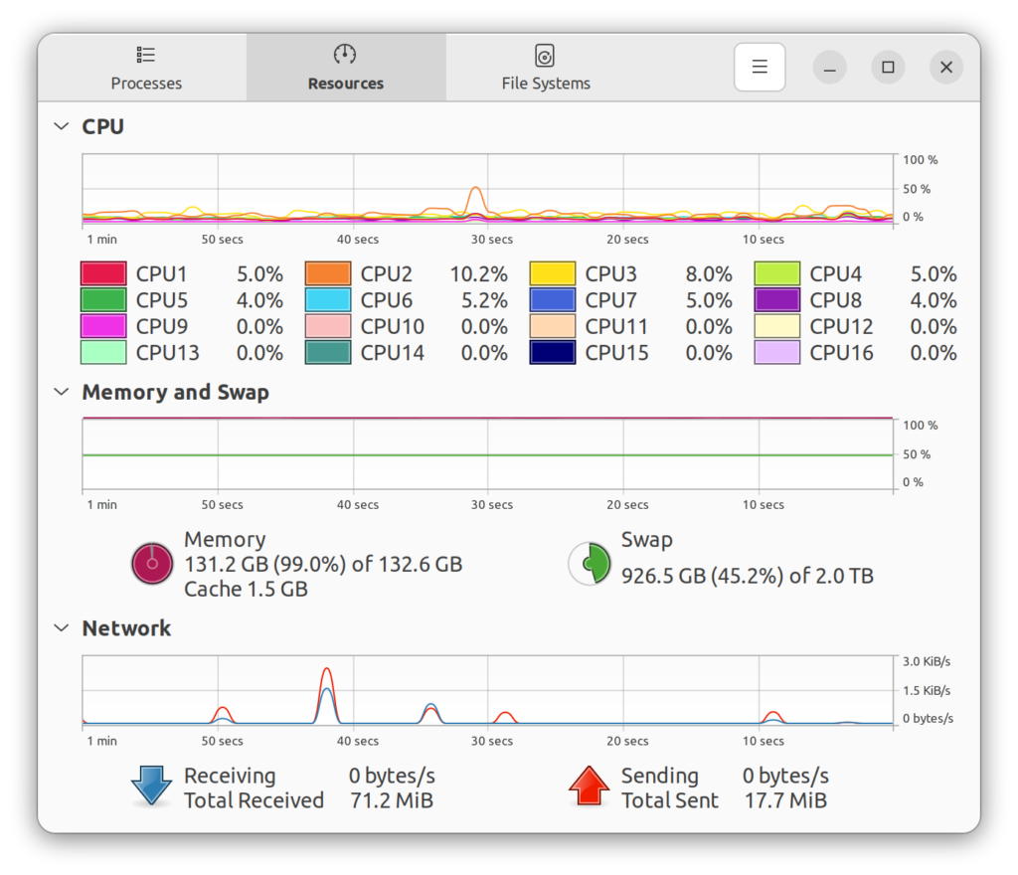Image resolution: width=1018 pixels, height=875 pixels.
Task: Click the CPU16 lavender color swatch
Action: tap(777, 353)
